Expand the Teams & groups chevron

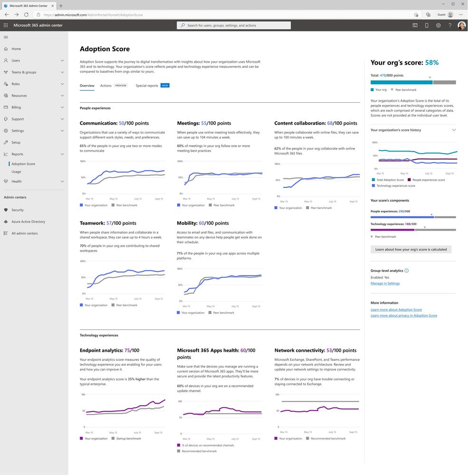62,72
